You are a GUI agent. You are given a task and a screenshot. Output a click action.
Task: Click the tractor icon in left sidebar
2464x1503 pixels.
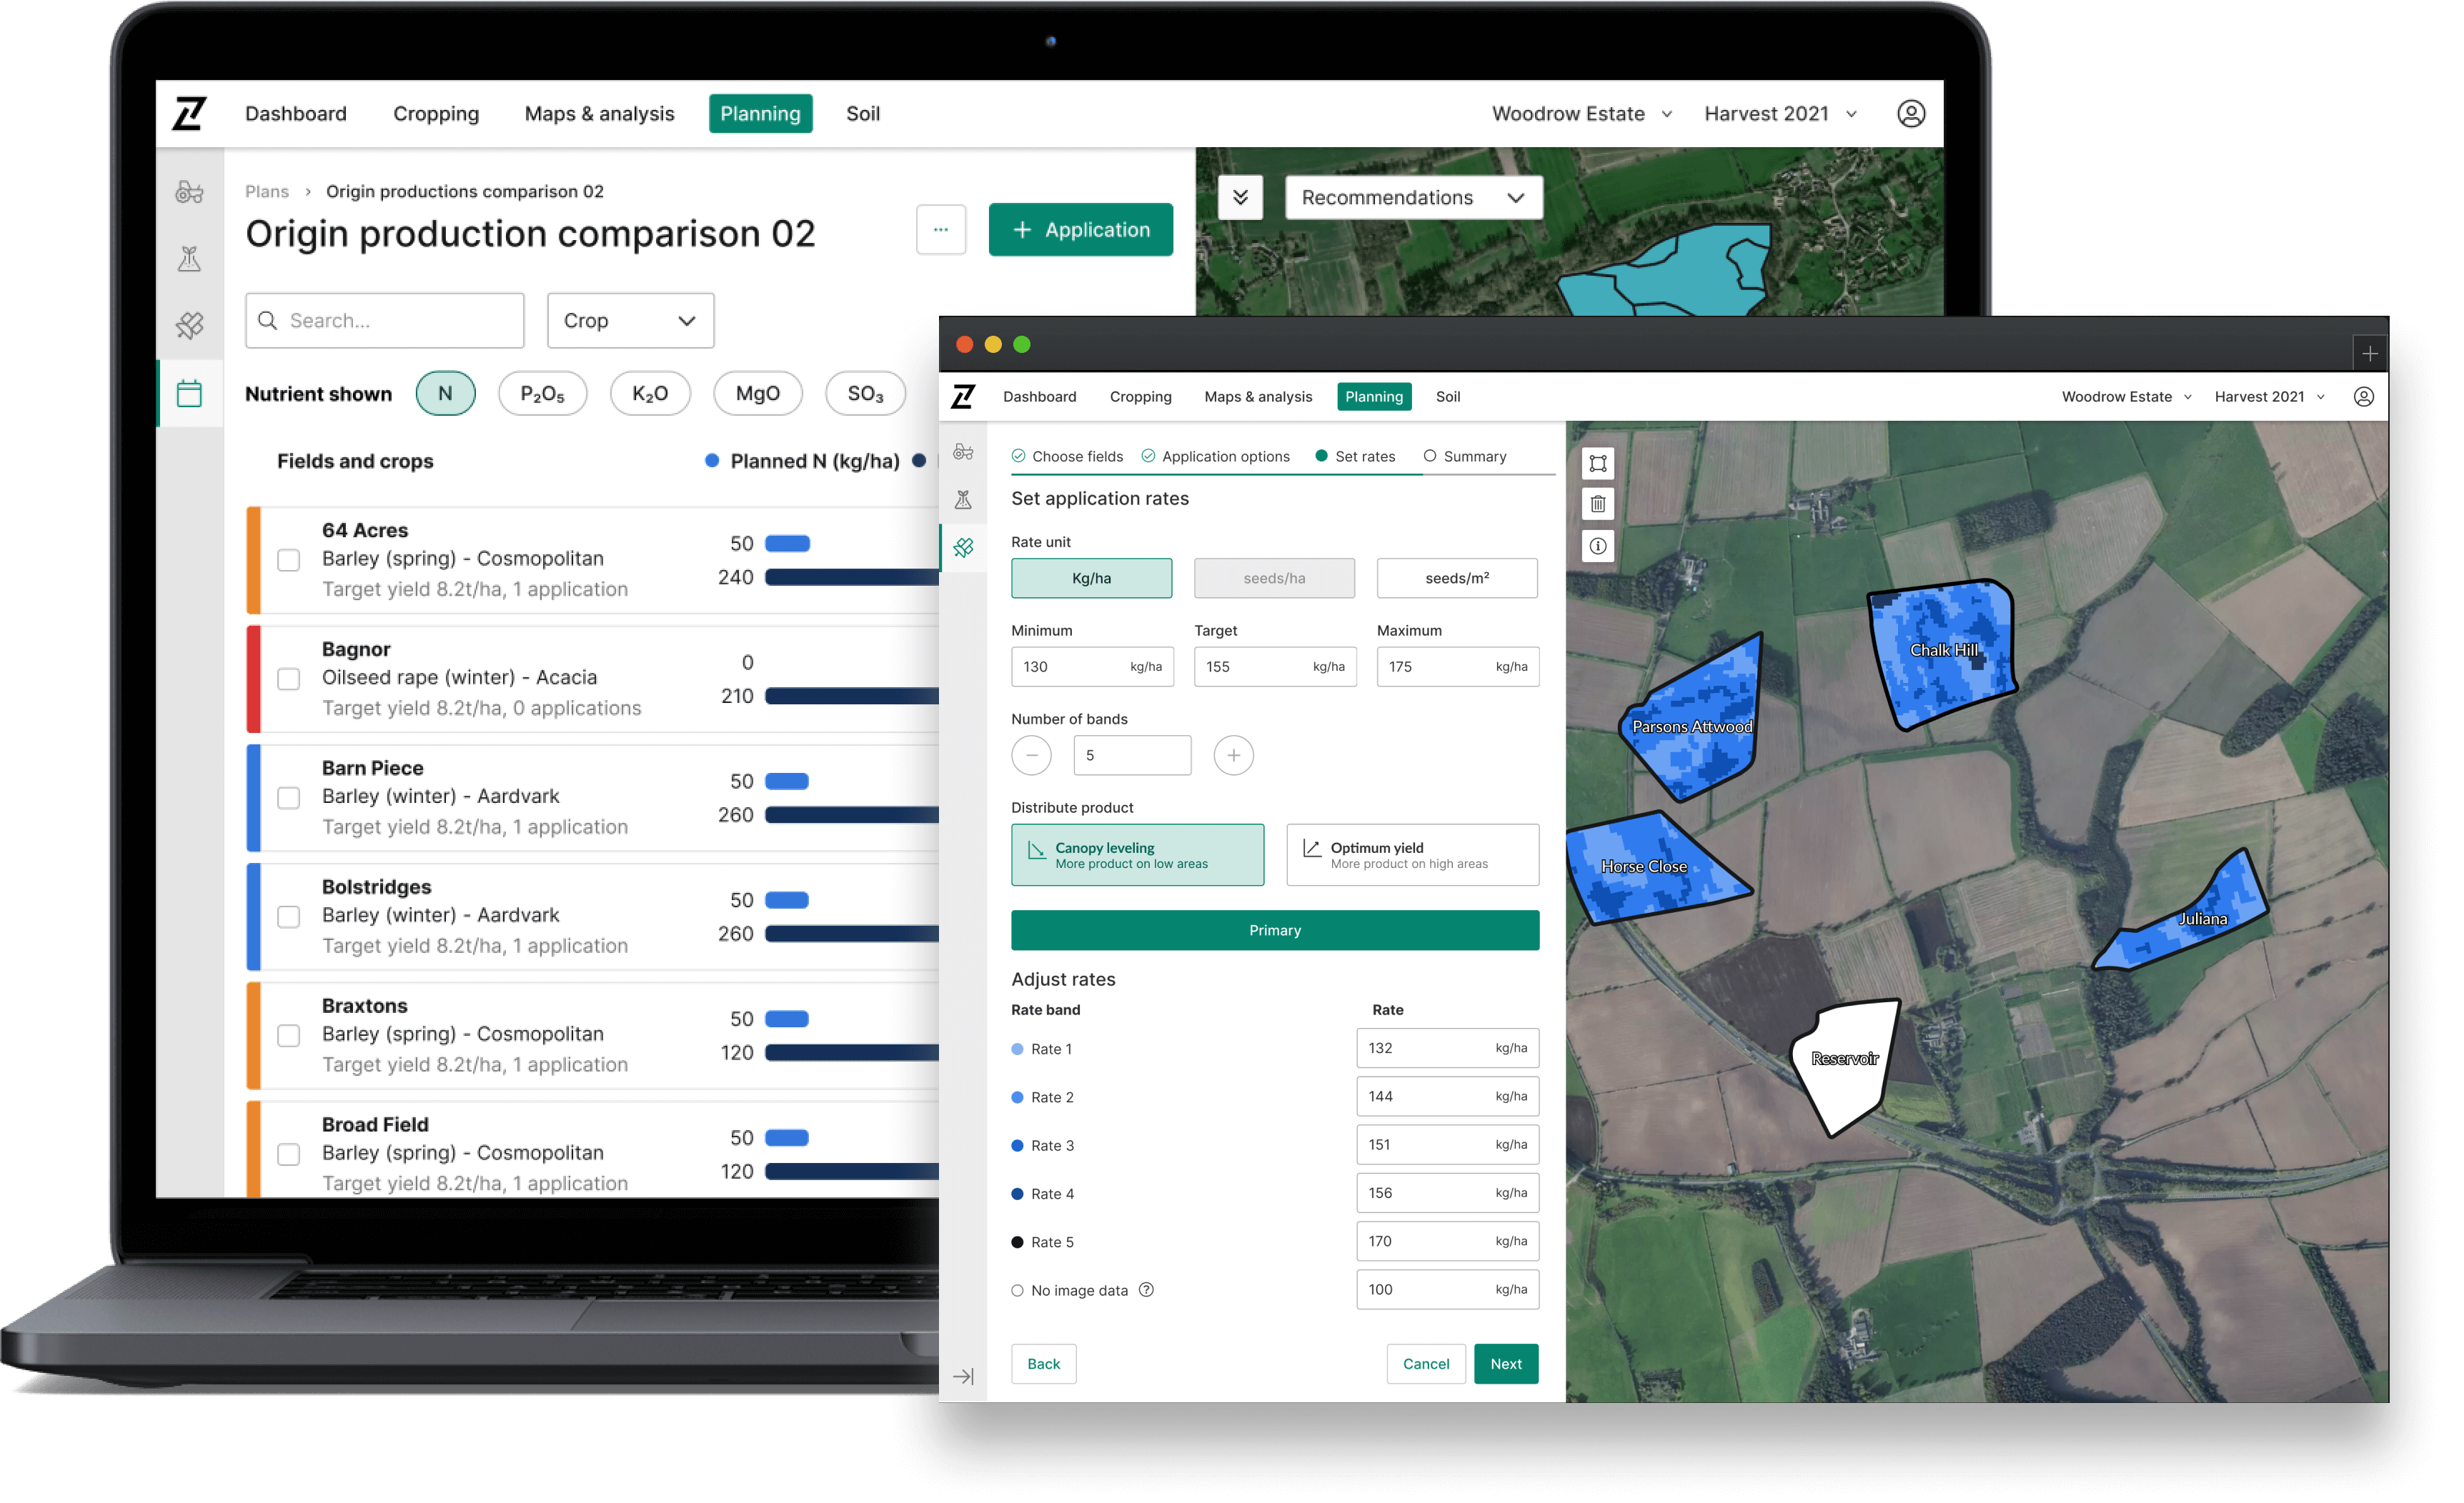pyautogui.click(x=189, y=192)
